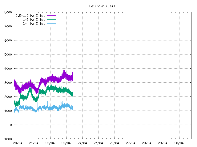Image resolution: width=197 pixels, height=147 pixels.
Task: Select legend entry 2-4 Hz Z lei
Action: click(34, 24)
